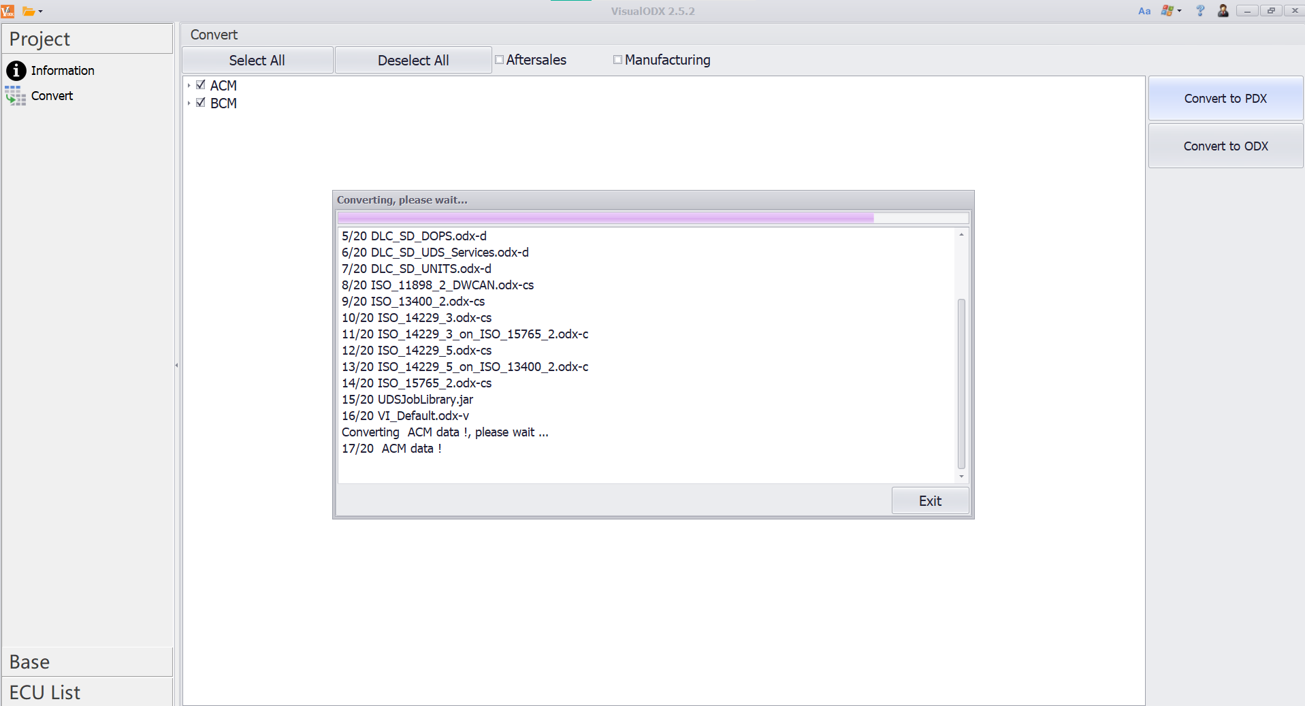Click the Convert grid icon in sidebar
The height and width of the screenshot is (706, 1305).
pos(16,96)
